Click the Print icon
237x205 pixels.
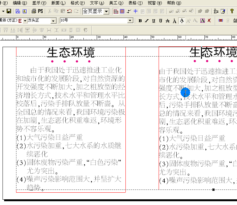pyautogui.click(x=34, y=11)
